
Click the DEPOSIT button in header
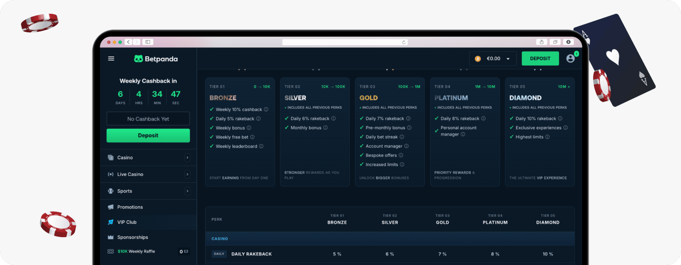pos(540,59)
